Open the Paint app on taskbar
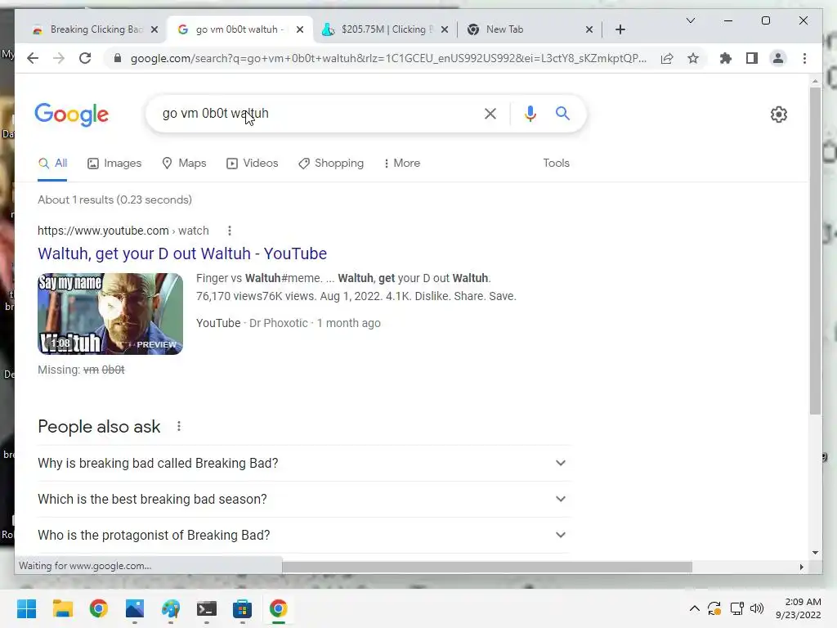Screen dimensions: 837x628 click(x=171, y=608)
